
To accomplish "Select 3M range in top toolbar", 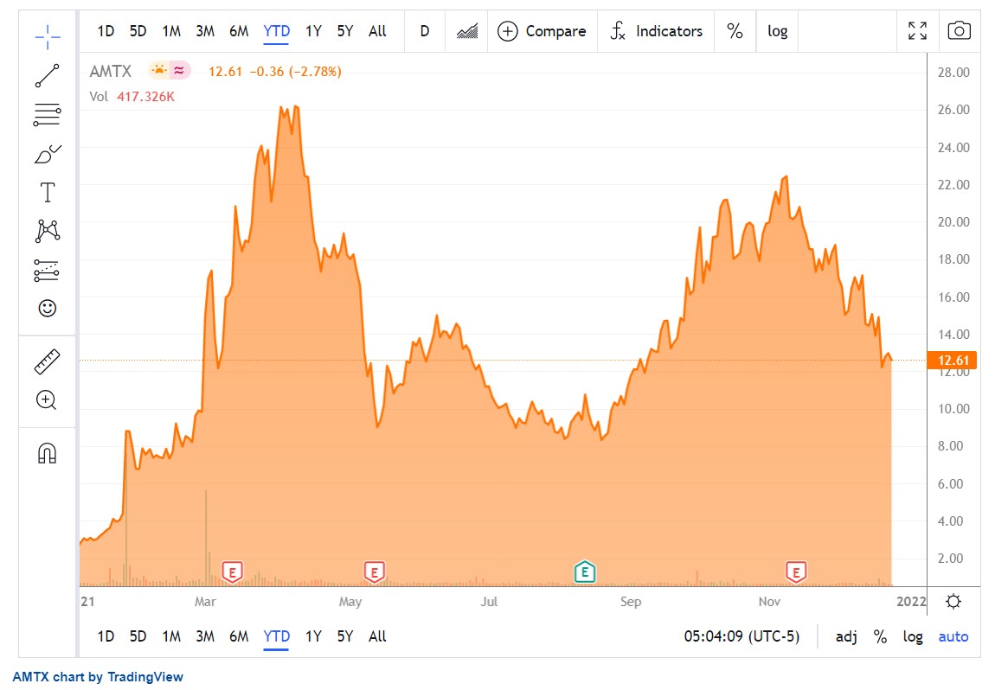I will [x=205, y=31].
